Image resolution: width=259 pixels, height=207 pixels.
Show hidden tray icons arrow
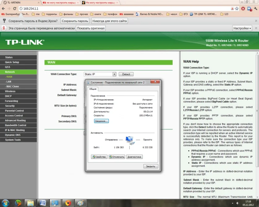tap(233, 203)
